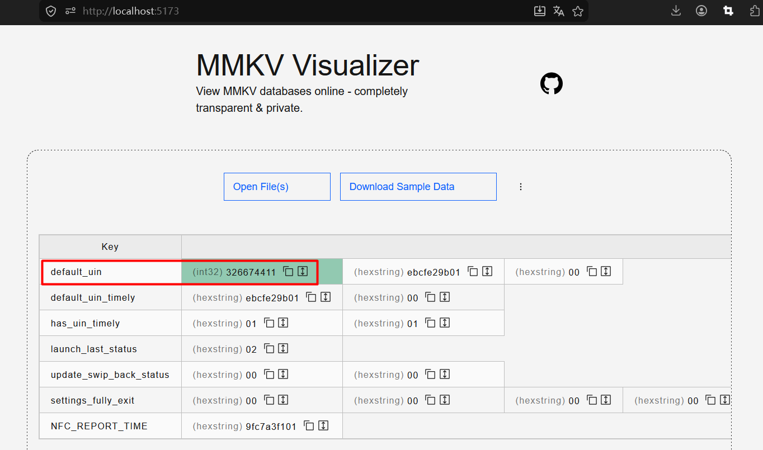Click up-down arrow icon for has_uin_timely's first 01
This screenshot has width=763, height=450.
pos(283,323)
